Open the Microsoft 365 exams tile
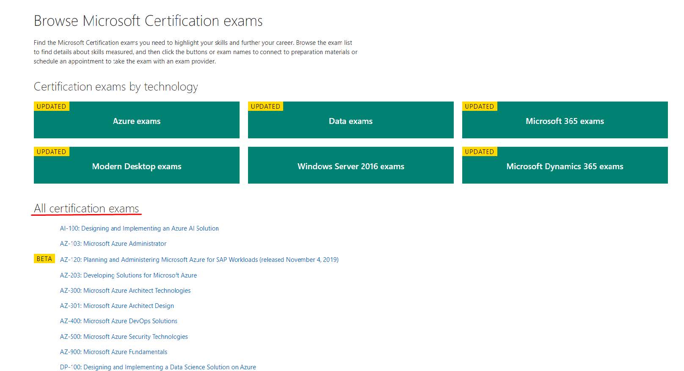The height and width of the screenshot is (371, 684). click(x=565, y=120)
